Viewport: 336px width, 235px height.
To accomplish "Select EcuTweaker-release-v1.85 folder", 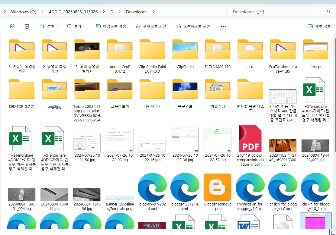I will tap(283, 56).
